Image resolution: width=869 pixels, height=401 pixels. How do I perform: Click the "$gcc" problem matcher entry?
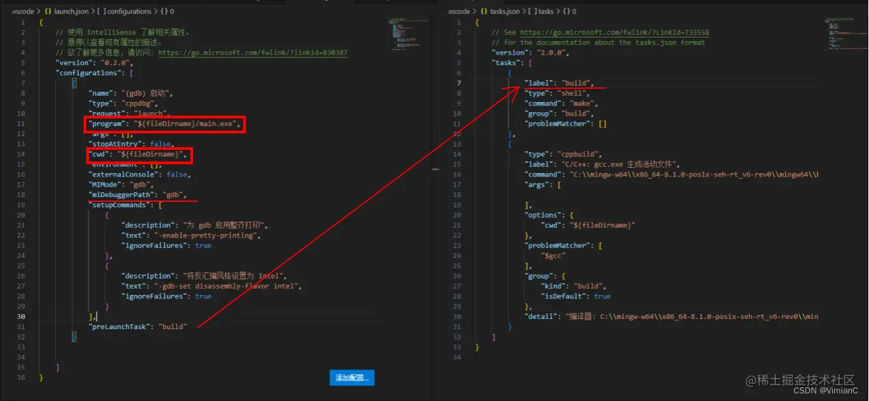tap(554, 255)
